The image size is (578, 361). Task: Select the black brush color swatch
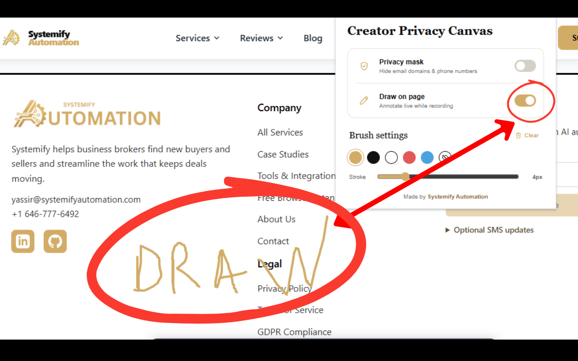click(x=373, y=157)
